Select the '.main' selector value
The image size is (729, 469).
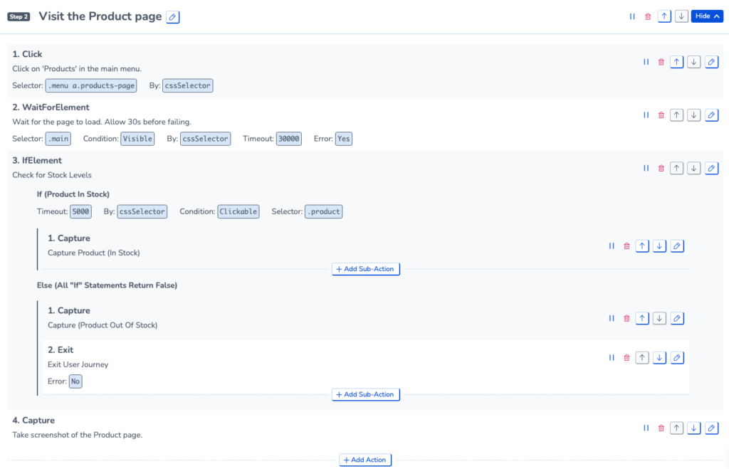pyautogui.click(x=58, y=139)
